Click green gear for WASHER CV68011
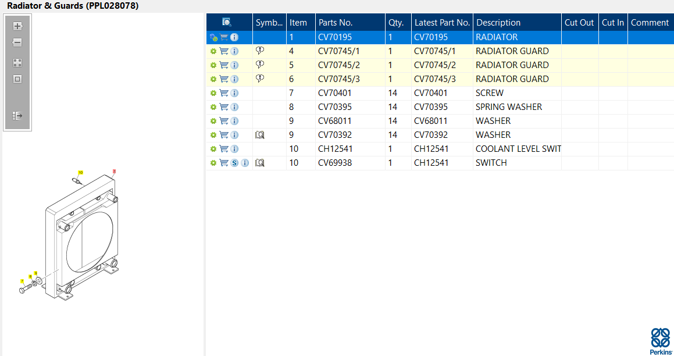 [x=213, y=121]
